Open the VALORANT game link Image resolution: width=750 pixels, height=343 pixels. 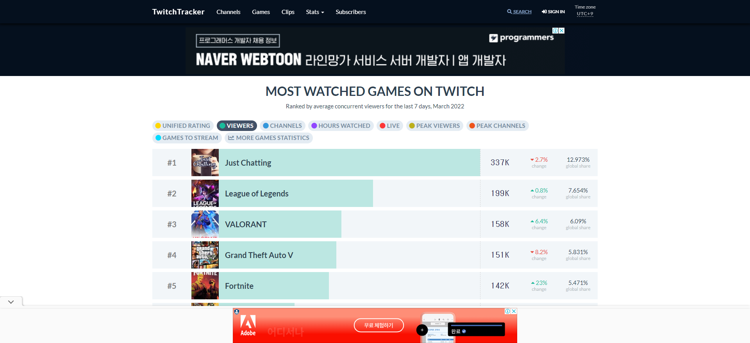(246, 225)
